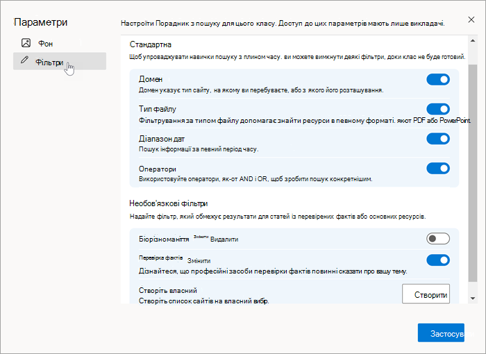The image size is (486, 354).
Task: Close the Параметри dialog with X
Action: click(471, 20)
